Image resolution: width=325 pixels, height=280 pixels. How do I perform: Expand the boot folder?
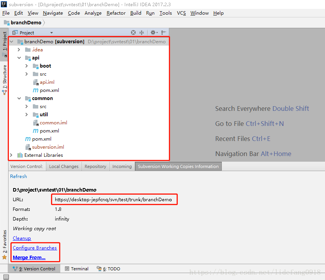pyautogui.click(x=27, y=66)
